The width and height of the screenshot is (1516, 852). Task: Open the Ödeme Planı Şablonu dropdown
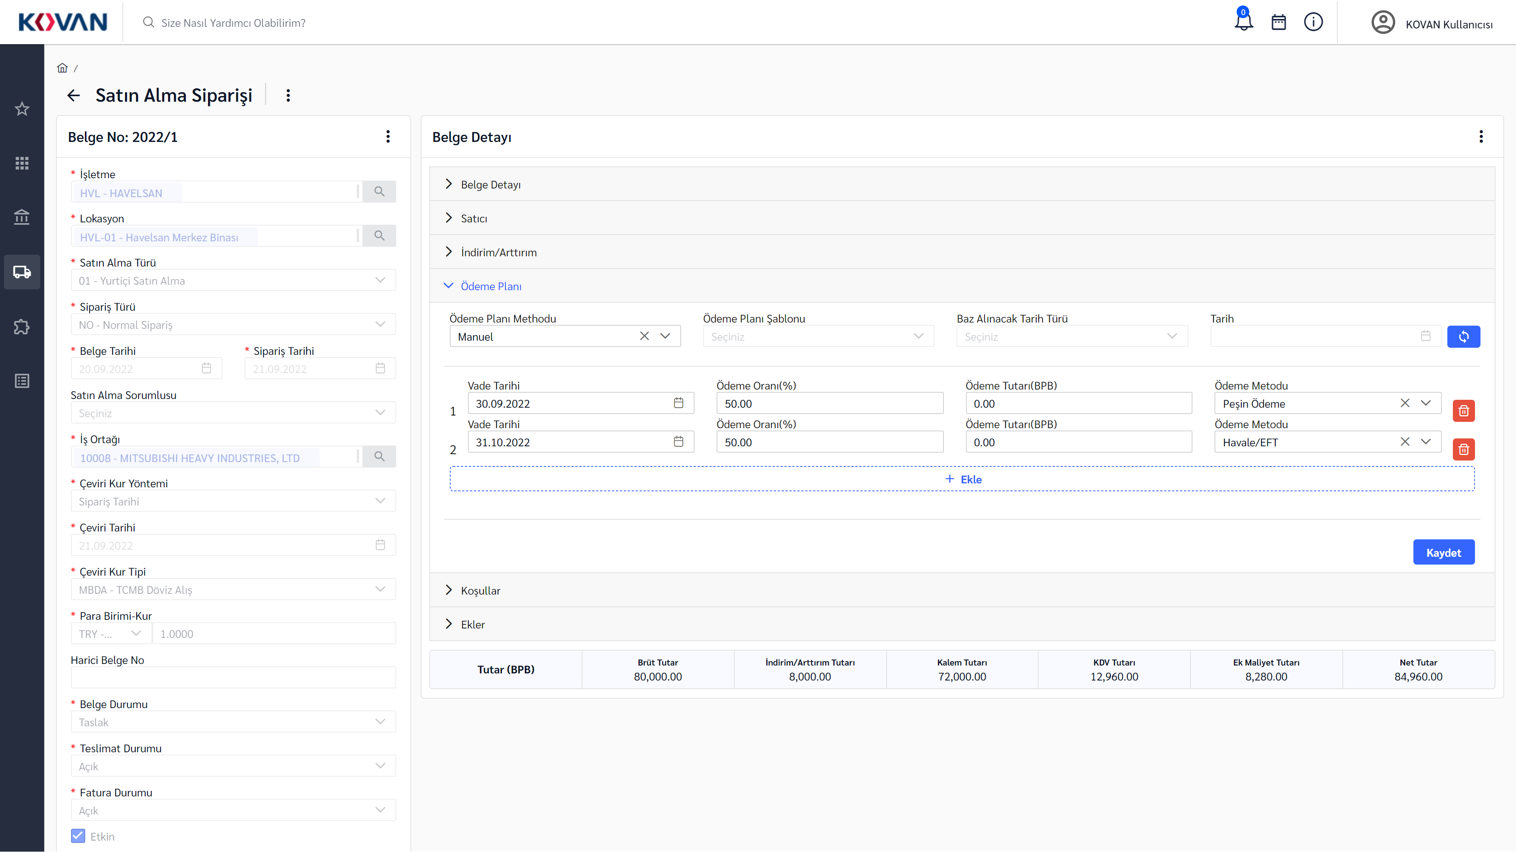pyautogui.click(x=818, y=336)
